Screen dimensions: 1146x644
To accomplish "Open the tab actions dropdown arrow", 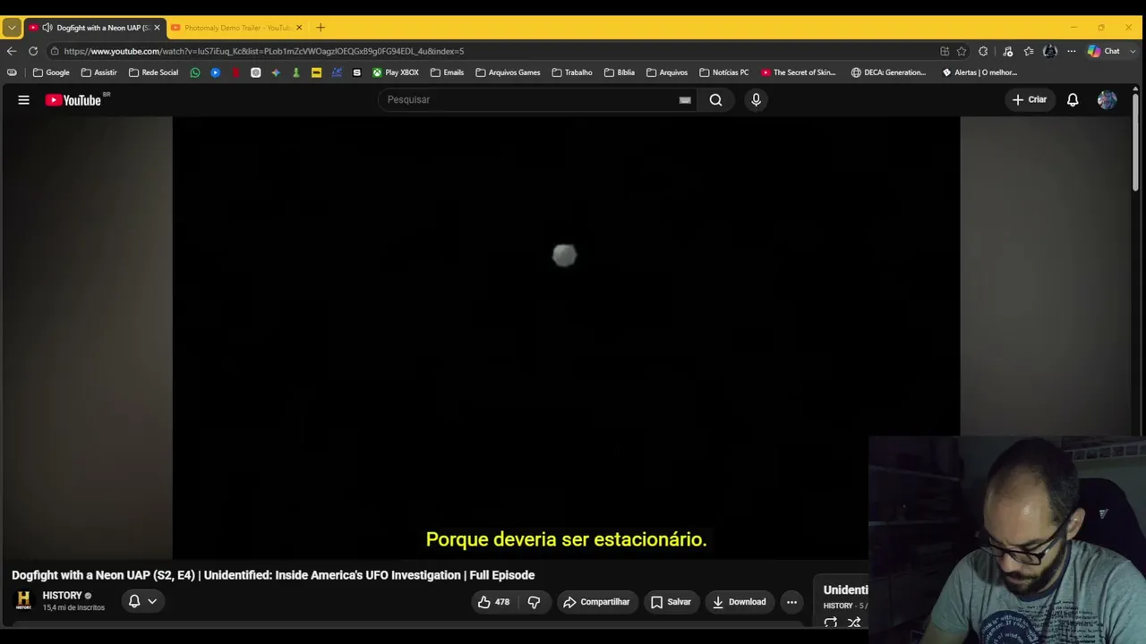I will coord(12,28).
